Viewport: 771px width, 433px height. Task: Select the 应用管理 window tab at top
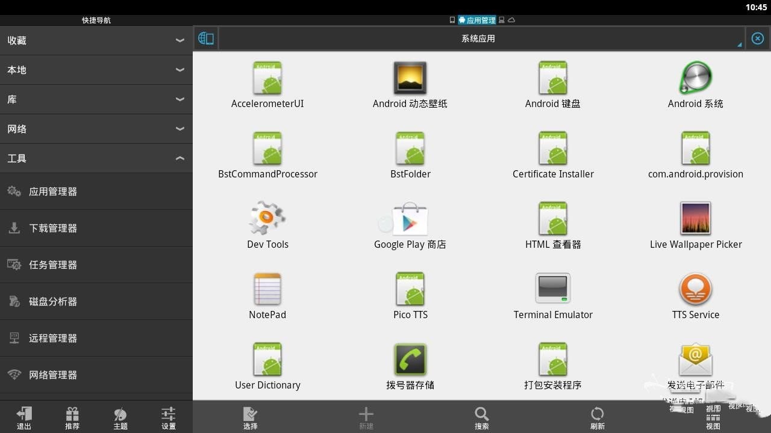click(x=477, y=20)
